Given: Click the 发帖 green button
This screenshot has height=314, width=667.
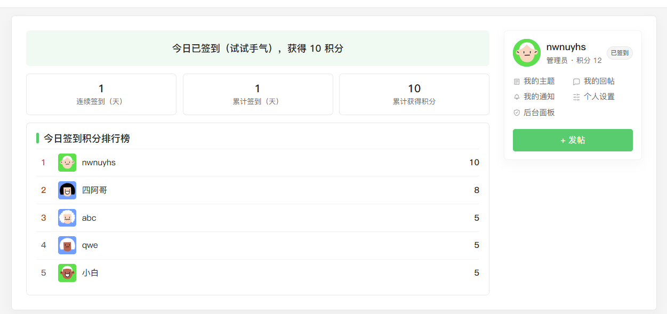Looking at the screenshot, I should [573, 140].
